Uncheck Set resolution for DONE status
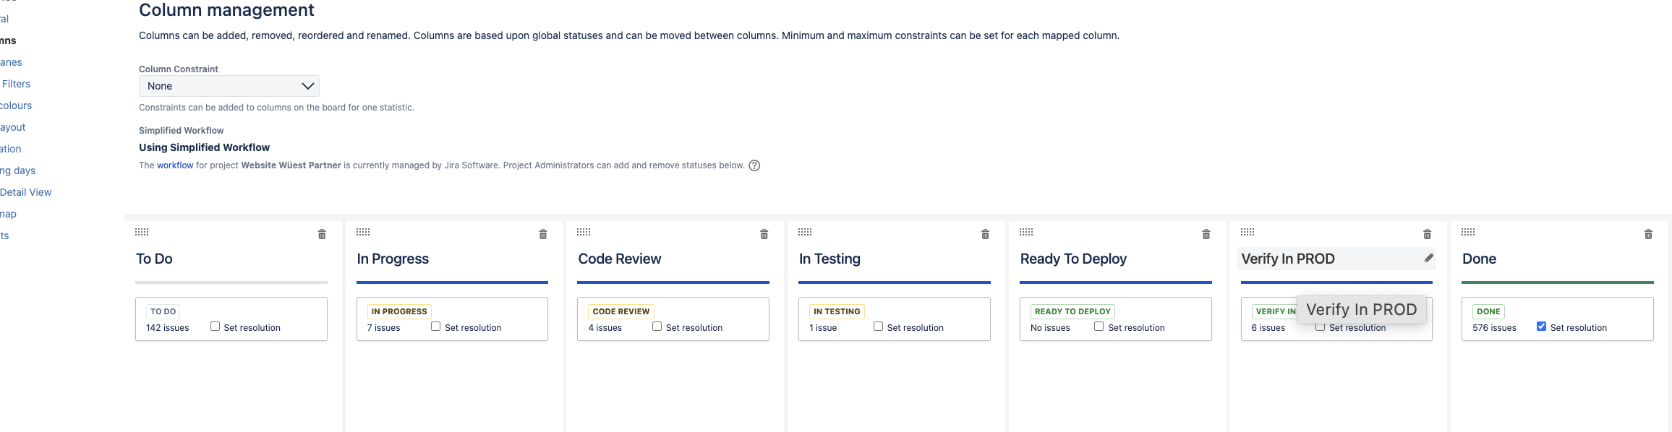 point(1541,327)
